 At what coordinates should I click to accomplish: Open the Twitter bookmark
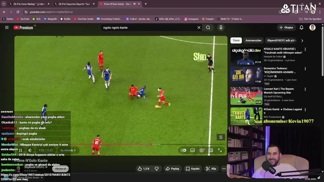8,19
